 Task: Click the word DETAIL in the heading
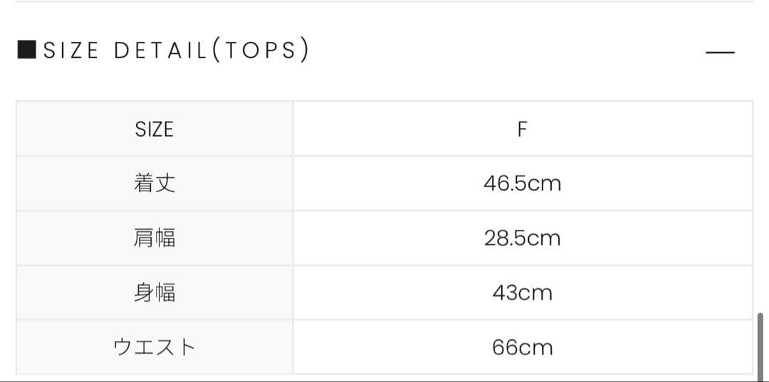click(160, 51)
